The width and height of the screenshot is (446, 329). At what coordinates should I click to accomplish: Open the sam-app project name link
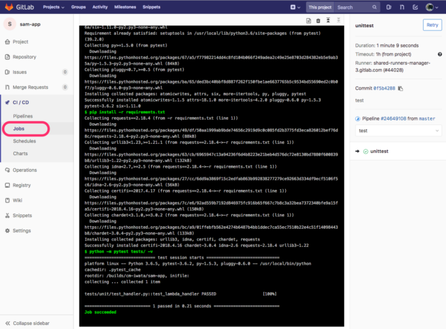click(30, 24)
